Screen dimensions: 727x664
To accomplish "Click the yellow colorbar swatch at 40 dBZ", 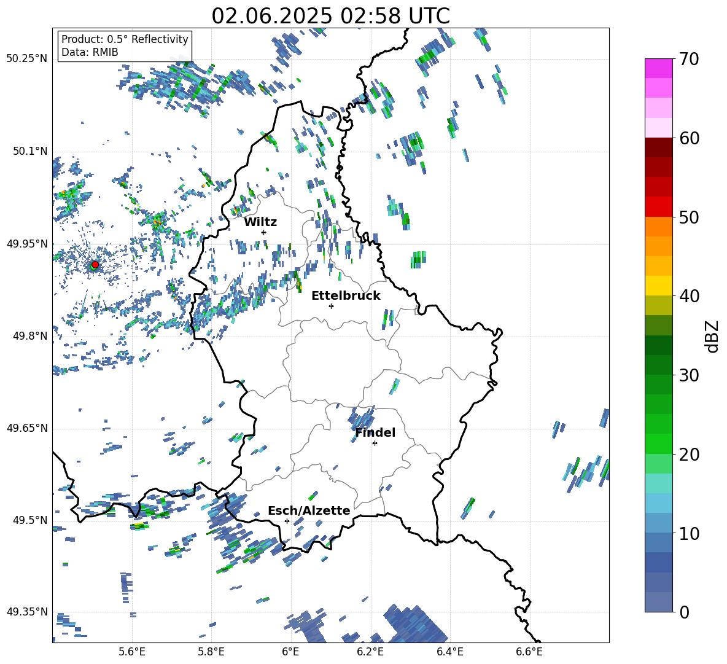I will [658, 286].
